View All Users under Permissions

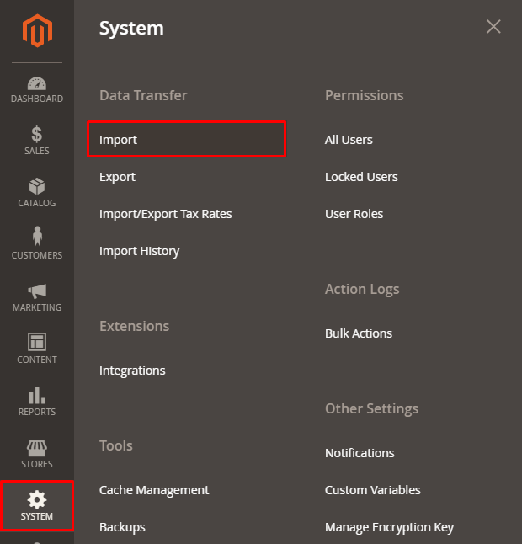pyautogui.click(x=349, y=140)
